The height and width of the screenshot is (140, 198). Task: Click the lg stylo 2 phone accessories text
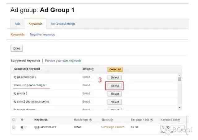pyautogui.click(x=32, y=101)
